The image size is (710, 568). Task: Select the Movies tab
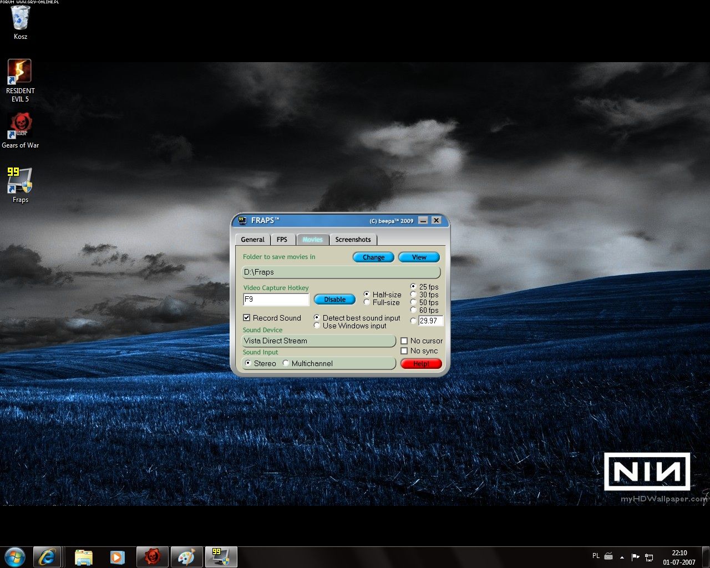(x=312, y=240)
